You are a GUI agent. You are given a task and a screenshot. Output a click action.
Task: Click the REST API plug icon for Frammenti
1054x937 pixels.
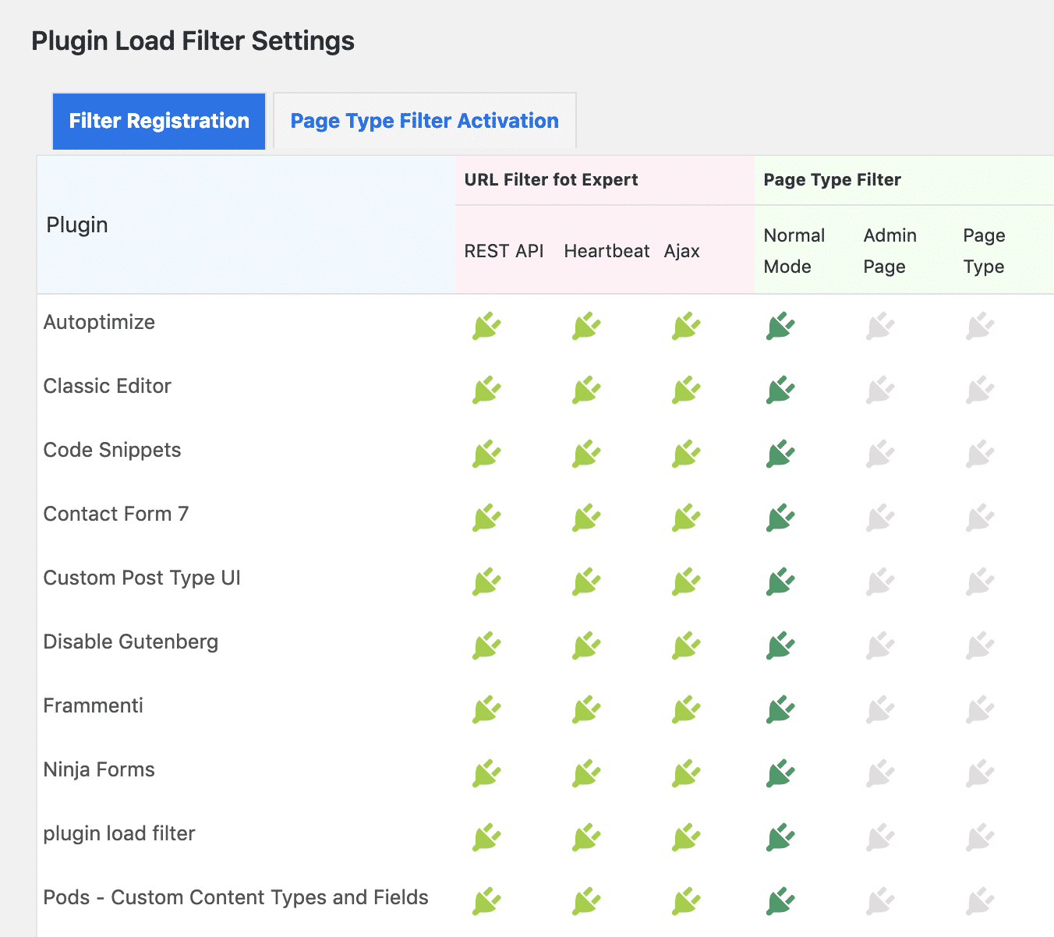coord(486,709)
